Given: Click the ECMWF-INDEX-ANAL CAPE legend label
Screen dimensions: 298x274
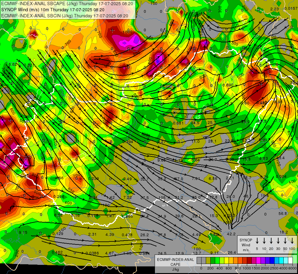Looking at the screenshot, I should pyautogui.click(x=175, y=262).
